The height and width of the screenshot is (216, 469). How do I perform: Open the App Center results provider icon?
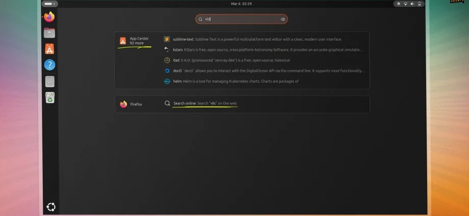123,41
